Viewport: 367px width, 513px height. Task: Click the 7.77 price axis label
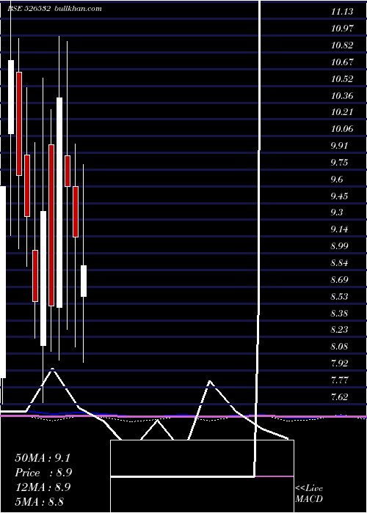tap(339, 380)
